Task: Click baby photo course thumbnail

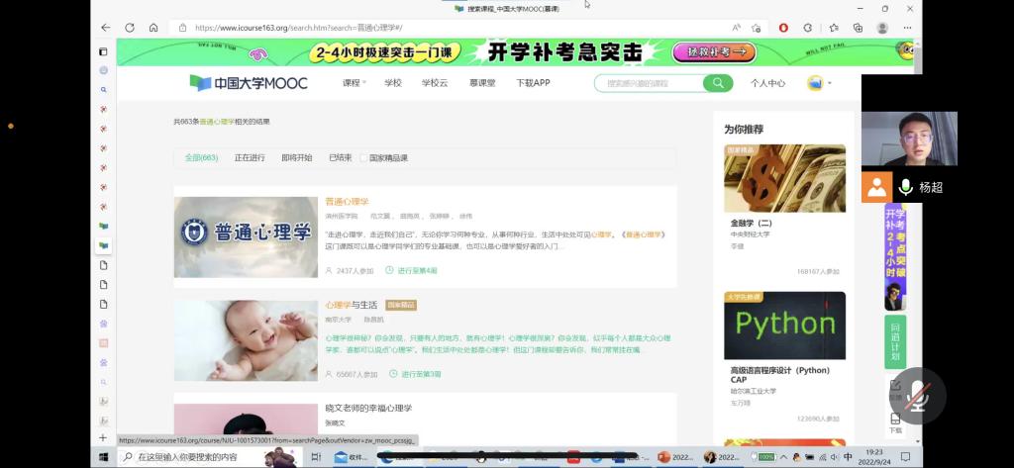Action: coord(246,340)
